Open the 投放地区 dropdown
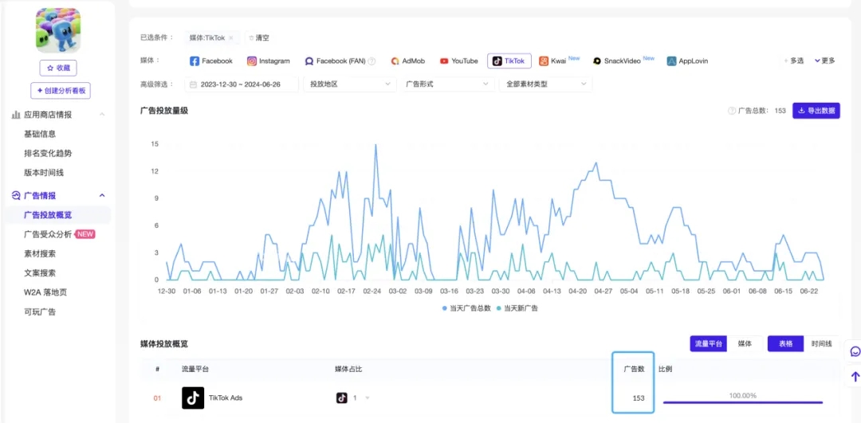The image size is (861, 423). point(349,84)
